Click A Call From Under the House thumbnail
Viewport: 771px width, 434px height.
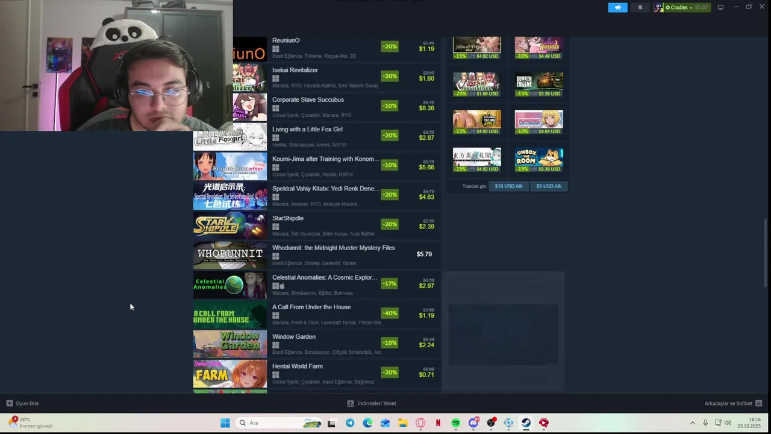(229, 315)
